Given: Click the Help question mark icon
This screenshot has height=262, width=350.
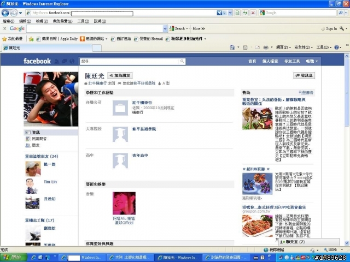Looking at the screenshot, I should point(337,47).
